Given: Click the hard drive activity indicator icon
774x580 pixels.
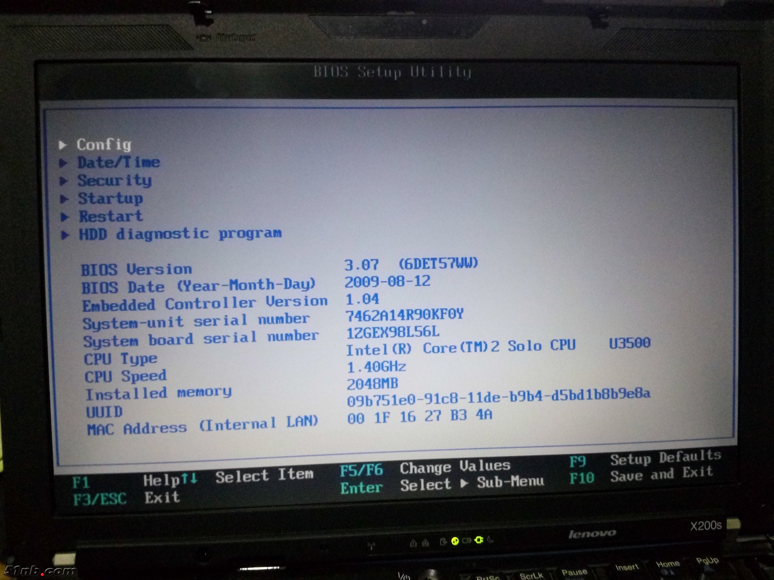Looking at the screenshot, I should click(444, 541).
